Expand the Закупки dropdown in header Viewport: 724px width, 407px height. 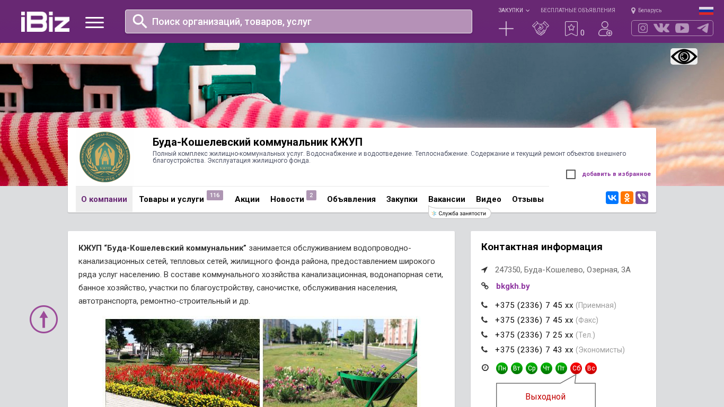(513, 11)
